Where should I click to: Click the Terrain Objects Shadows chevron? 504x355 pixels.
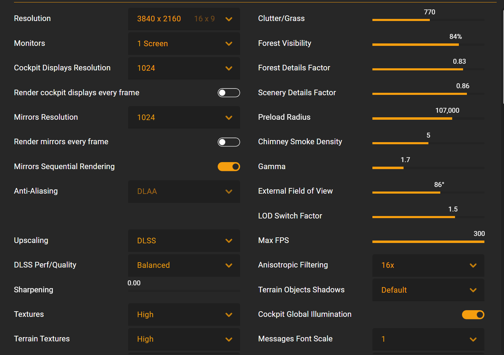tap(473, 290)
